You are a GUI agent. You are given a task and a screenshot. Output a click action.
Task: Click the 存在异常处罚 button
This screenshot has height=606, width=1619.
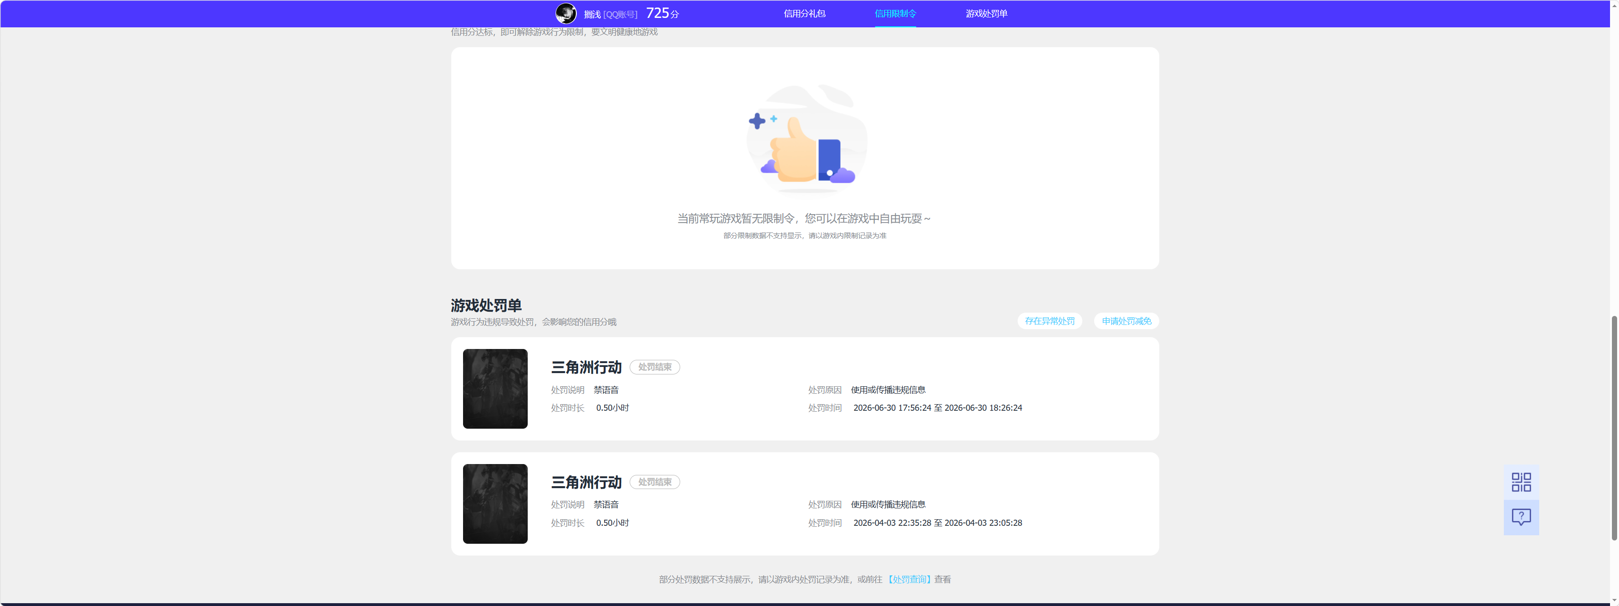[x=1050, y=321]
